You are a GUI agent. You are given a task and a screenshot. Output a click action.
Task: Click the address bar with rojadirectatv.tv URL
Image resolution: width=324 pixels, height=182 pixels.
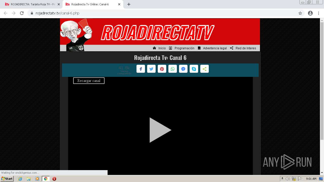(x=166, y=13)
